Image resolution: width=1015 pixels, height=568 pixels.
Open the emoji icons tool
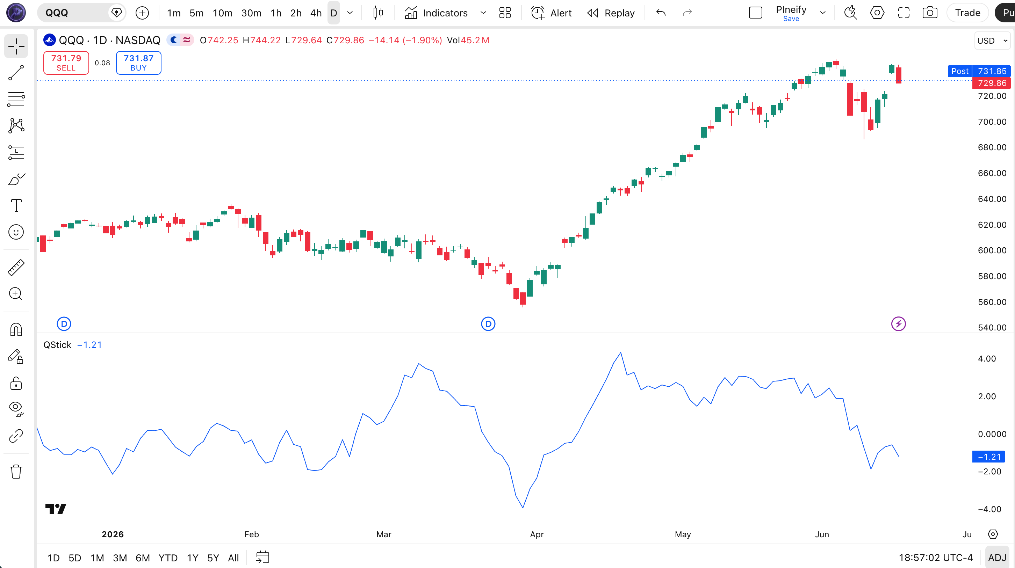click(16, 232)
